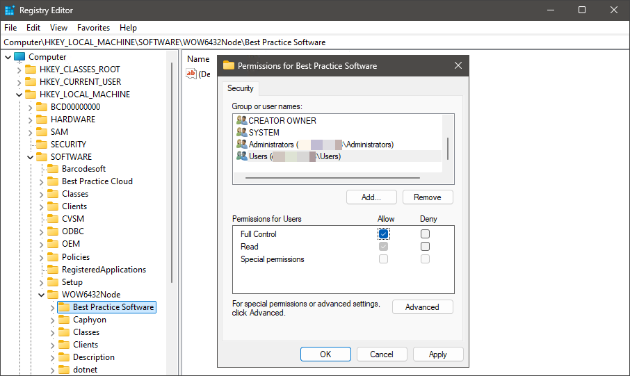This screenshot has height=376, width=630.
Task: Apply the permission changes
Action: (438, 354)
